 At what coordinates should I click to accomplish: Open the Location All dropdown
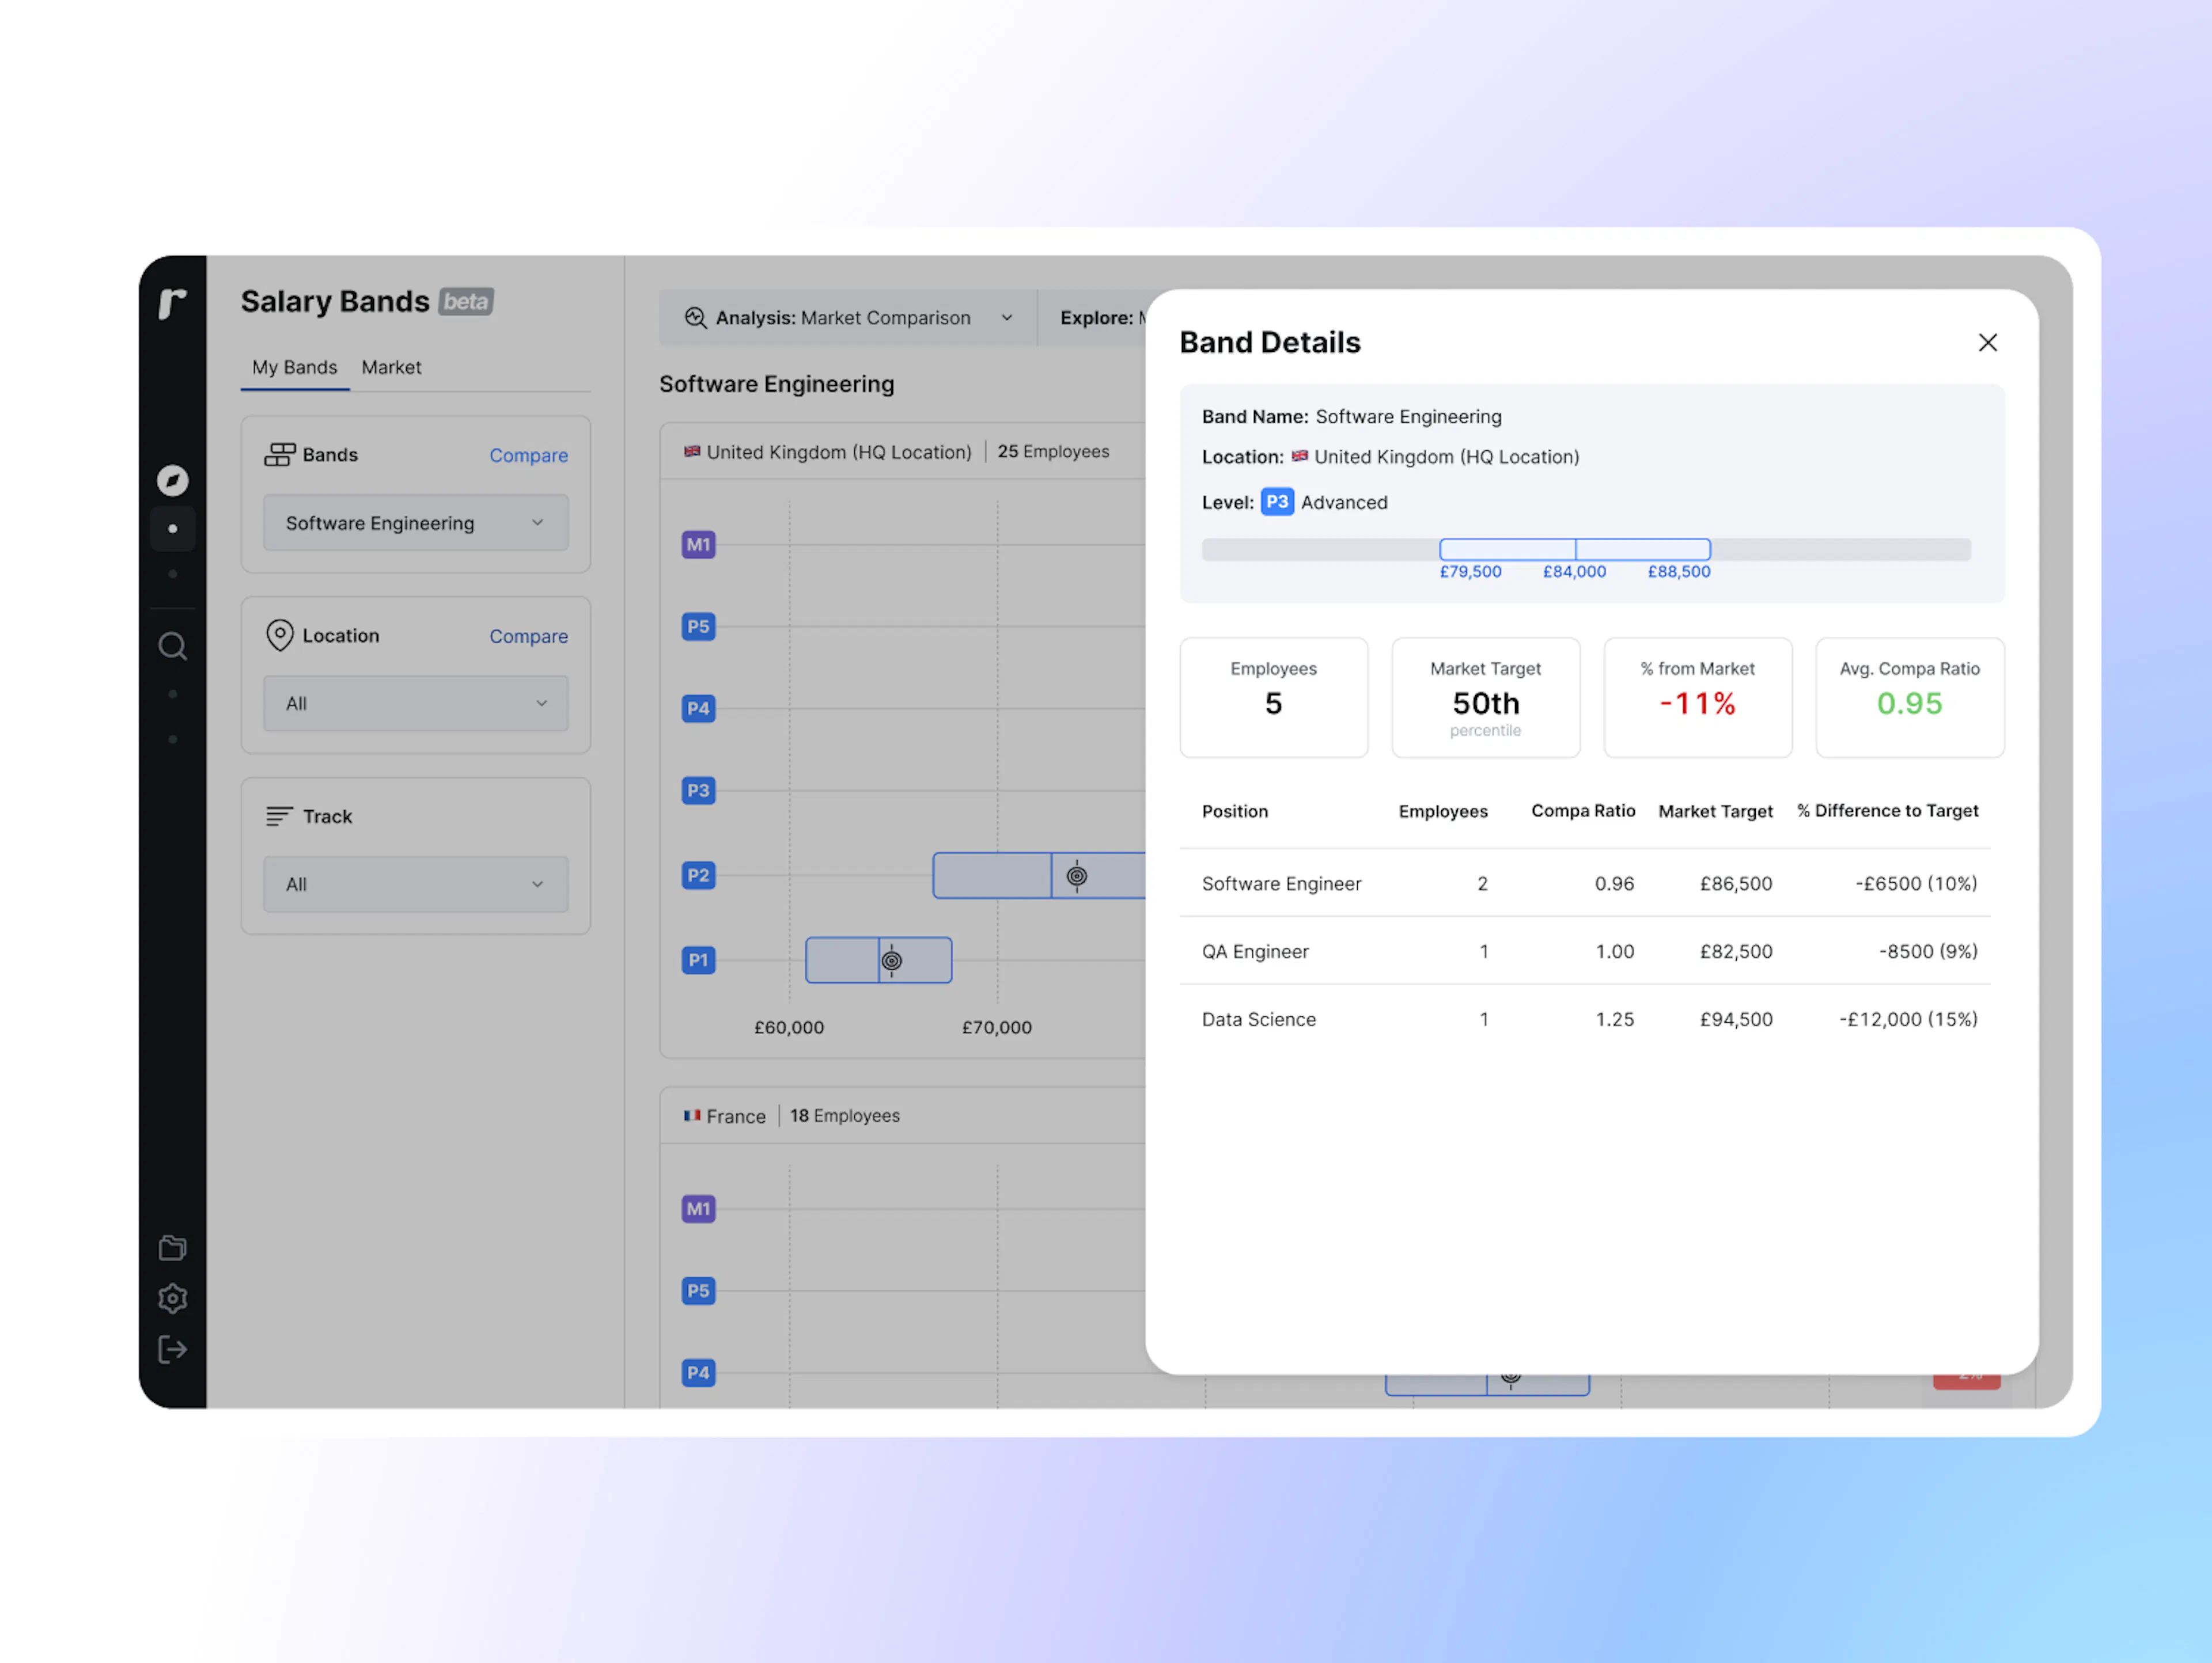point(416,704)
